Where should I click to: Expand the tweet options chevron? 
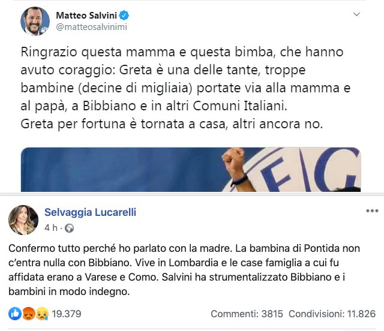coord(356,14)
